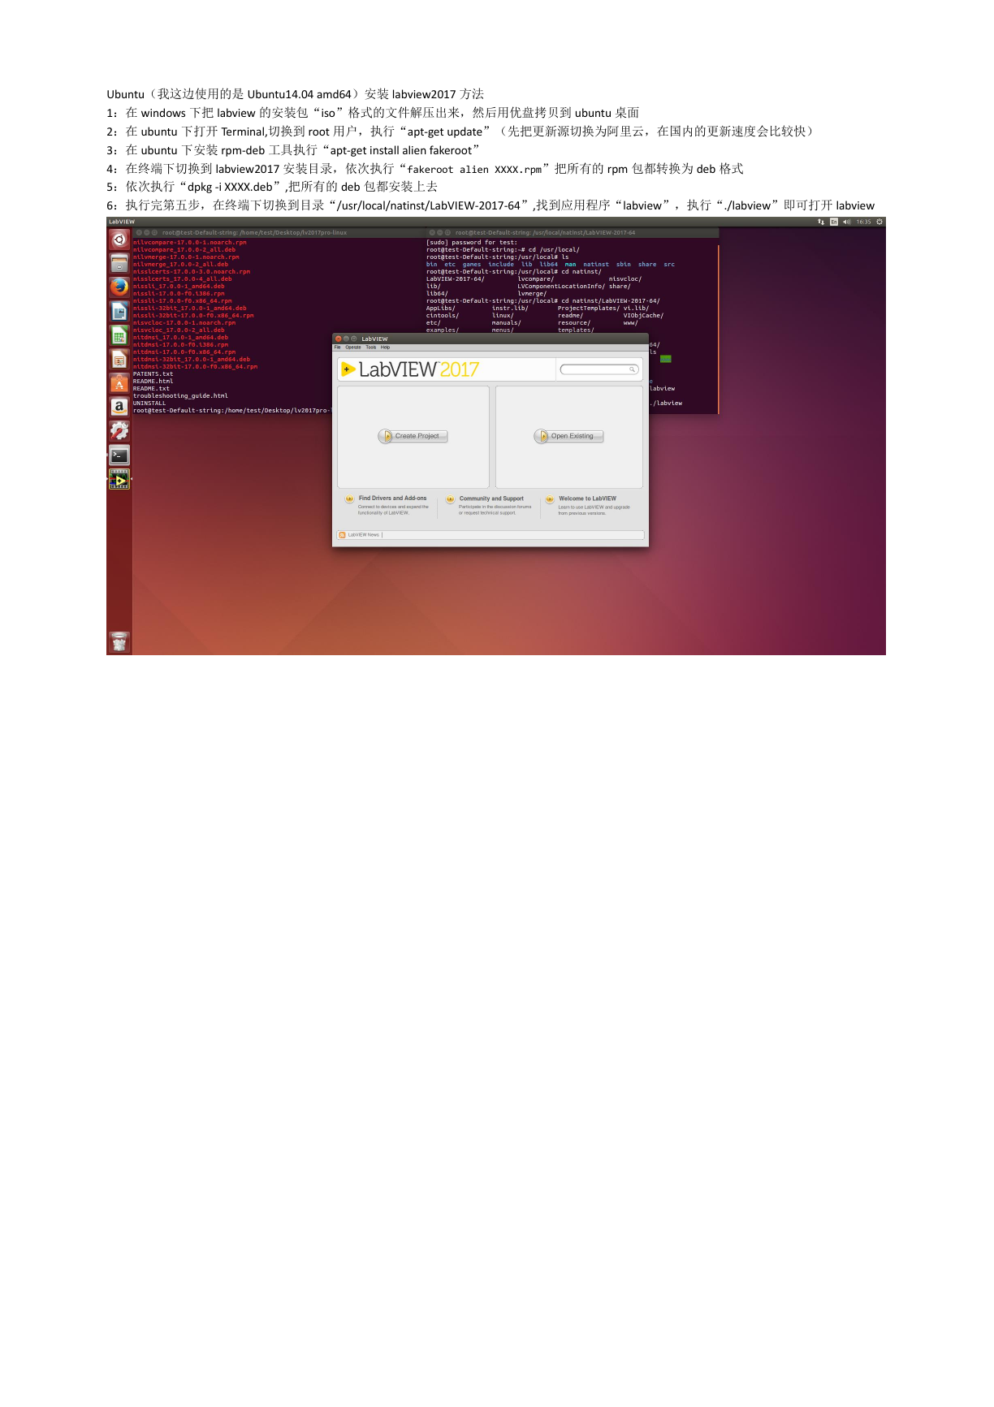This screenshot has height=1407, width=994.
Task: Click nitdmsi_17.0.0-1_amd64.deb in terminal
Action: [x=181, y=338]
